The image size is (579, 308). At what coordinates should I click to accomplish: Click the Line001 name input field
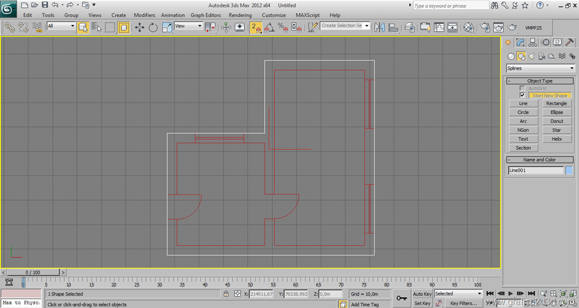tap(535, 171)
